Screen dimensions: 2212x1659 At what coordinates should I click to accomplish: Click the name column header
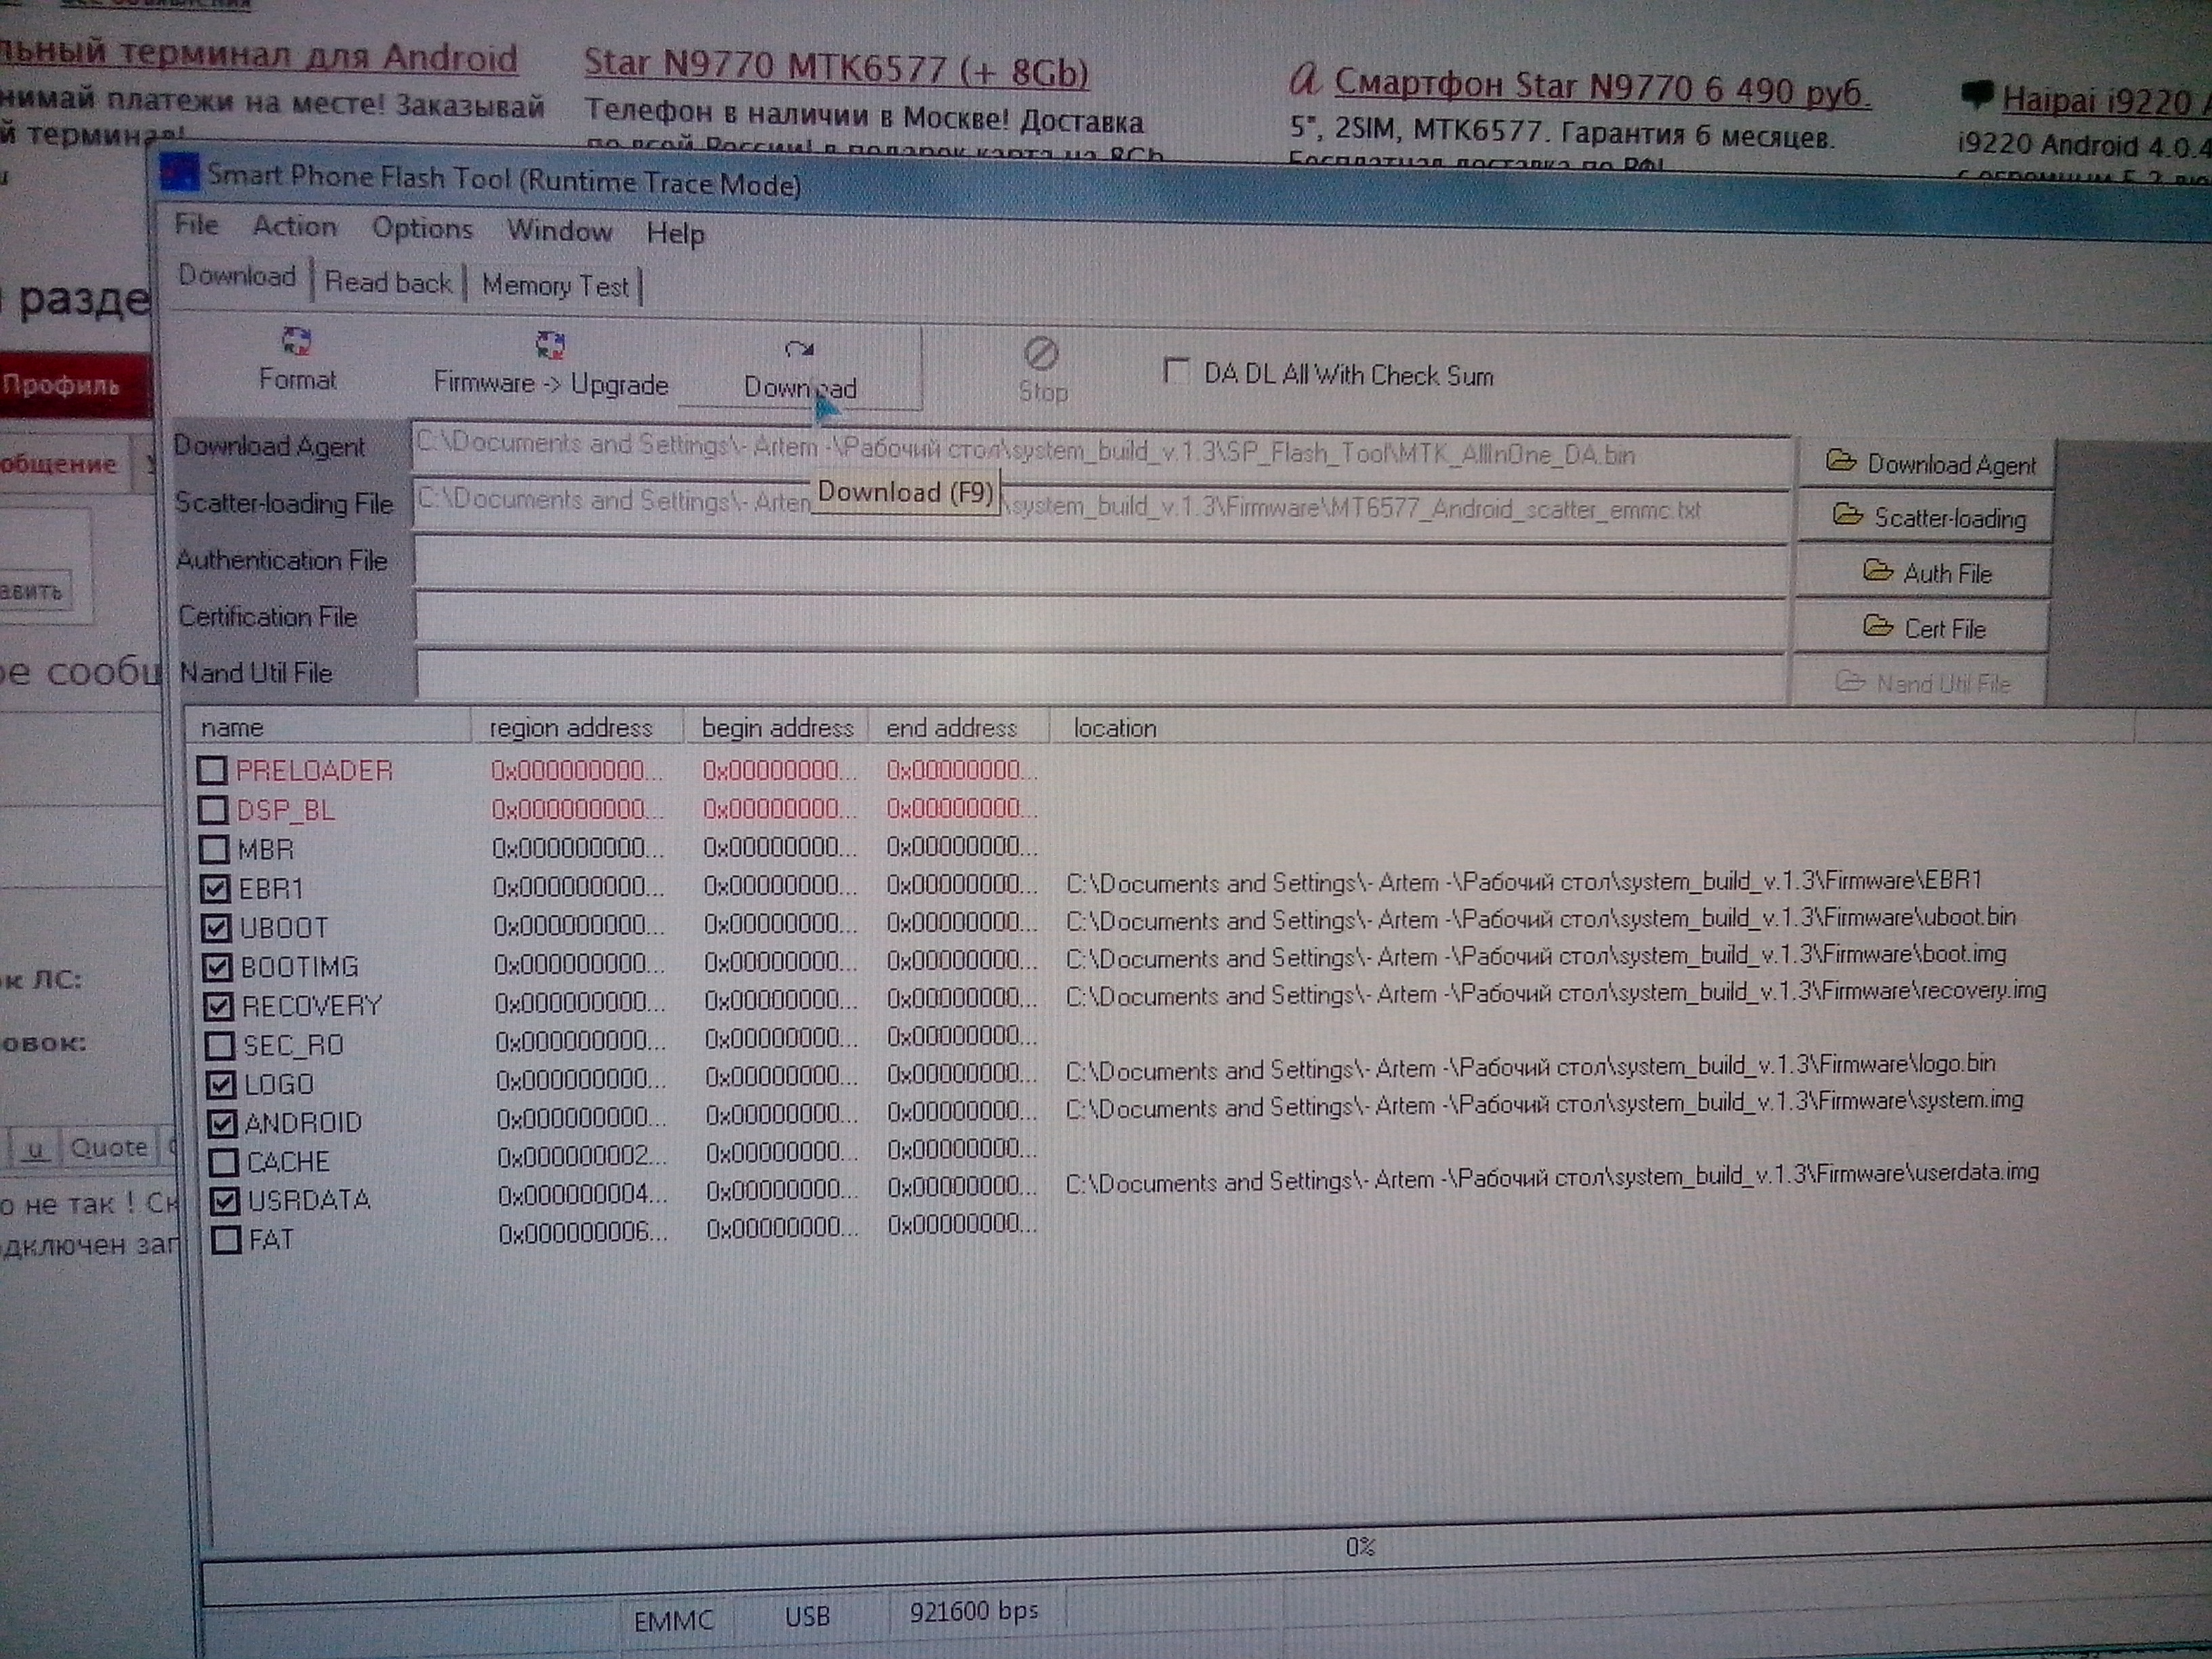(328, 727)
